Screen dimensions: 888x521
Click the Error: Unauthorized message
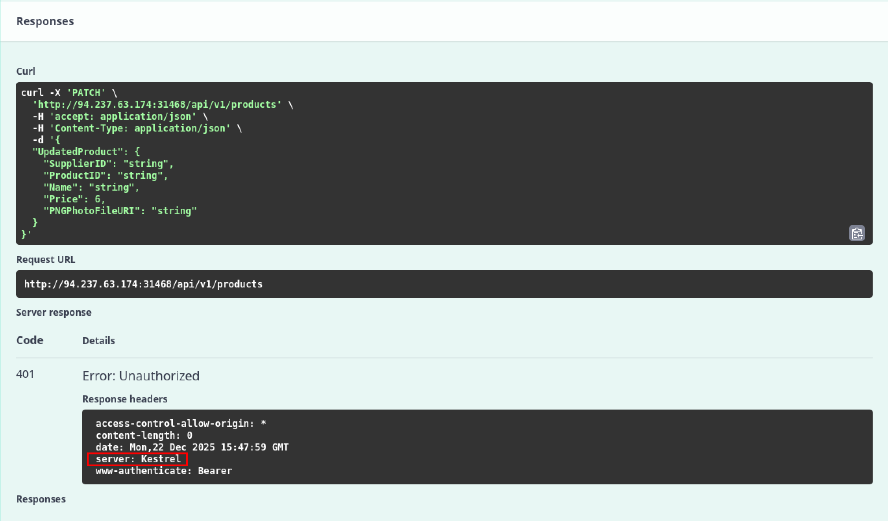[x=141, y=376]
